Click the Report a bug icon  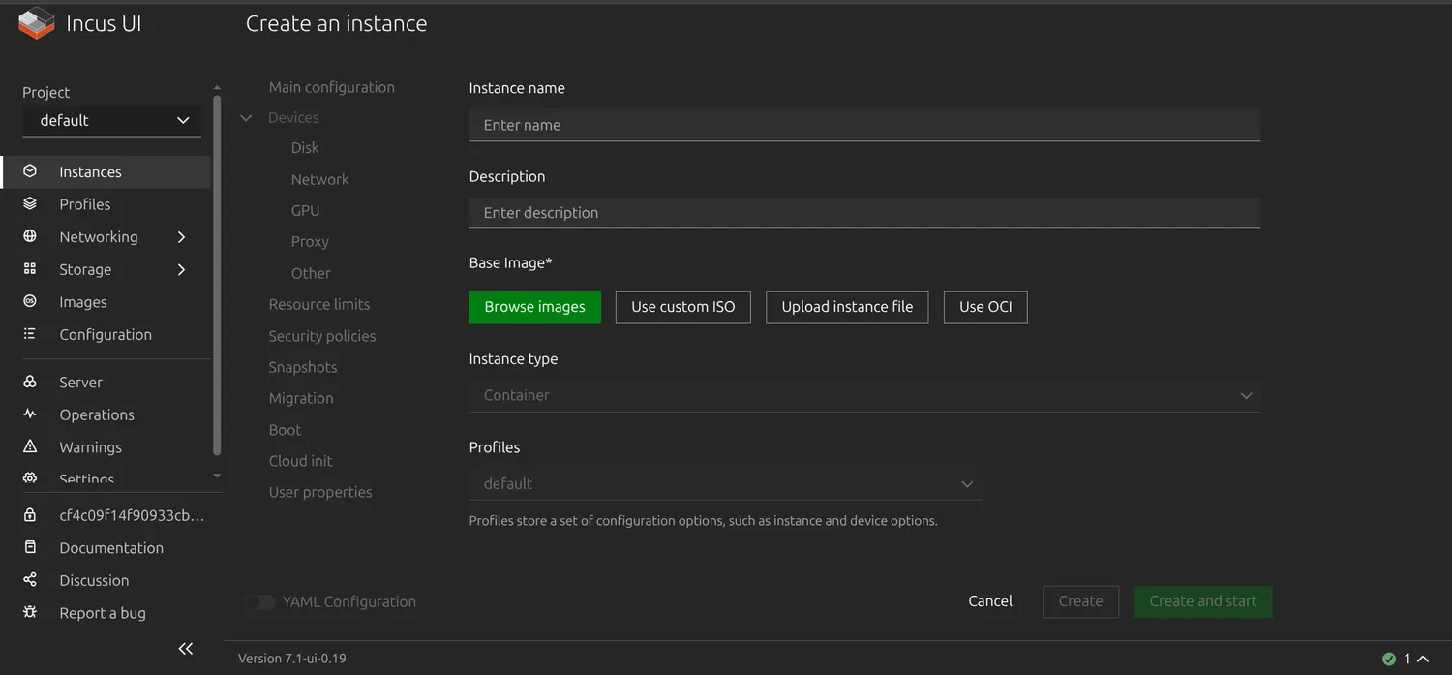[x=30, y=612]
